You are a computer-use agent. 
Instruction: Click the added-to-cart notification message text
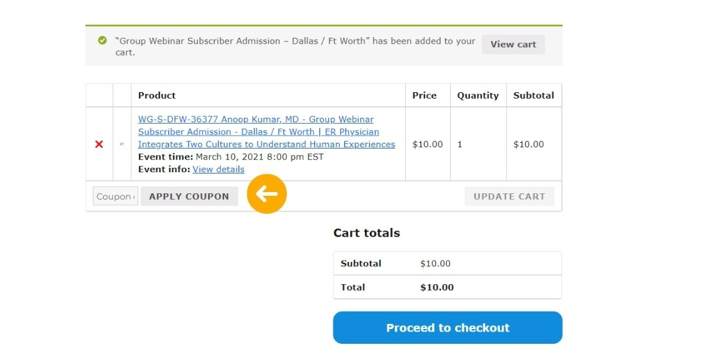[x=295, y=47]
